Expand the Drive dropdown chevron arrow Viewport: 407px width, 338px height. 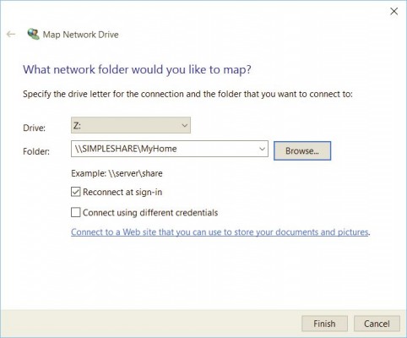click(x=184, y=125)
